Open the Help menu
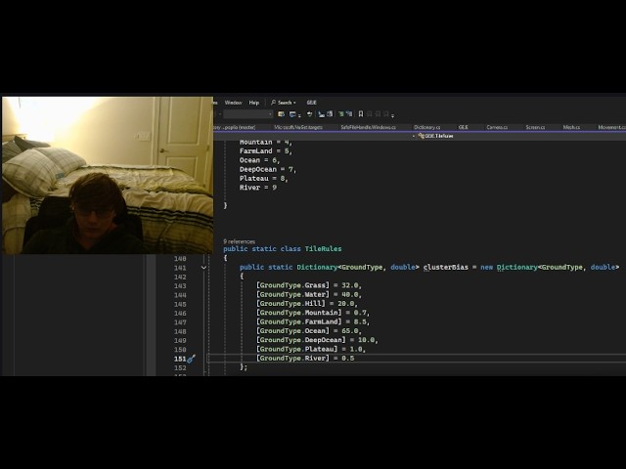626x469 pixels. pos(254,103)
